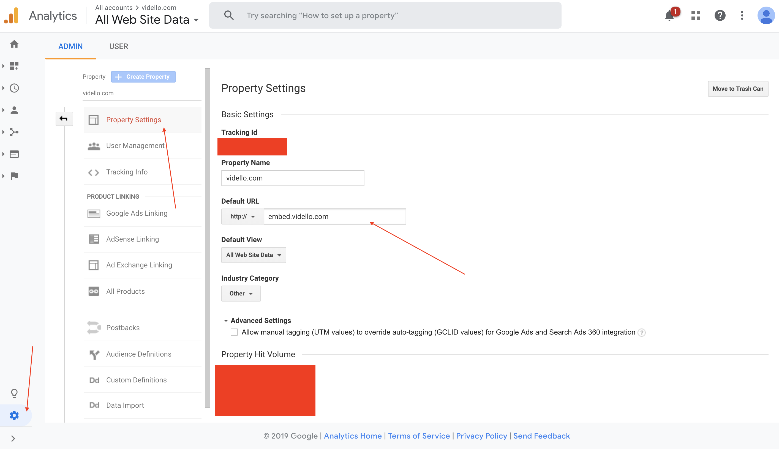Open Conversions flag icon in sidebar

click(x=14, y=176)
